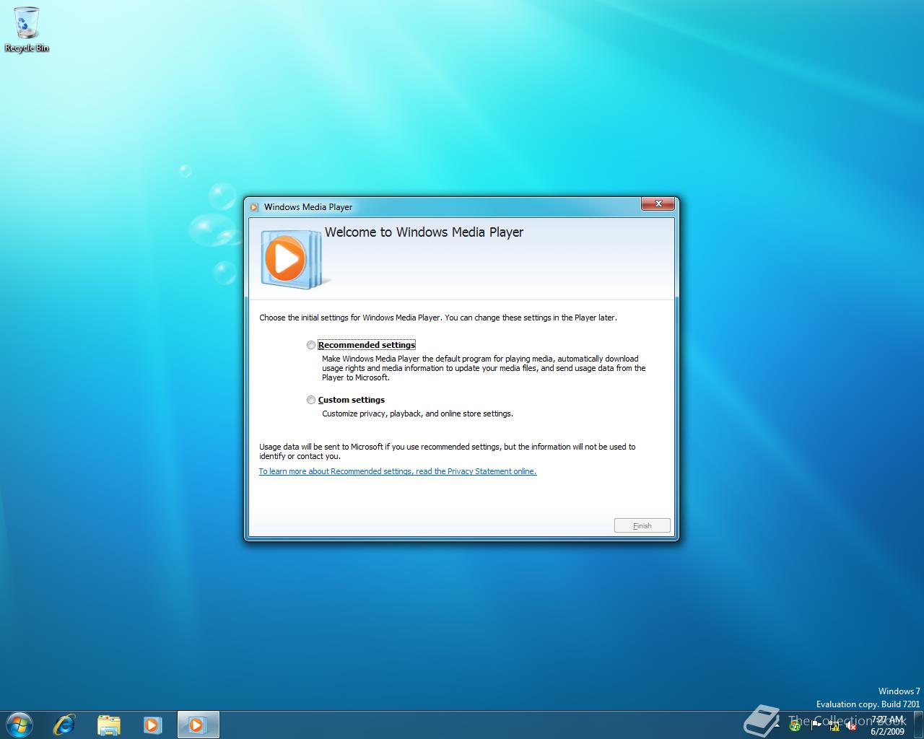Click the disabled Finish button
Screen dimensions: 924x739
(x=642, y=525)
